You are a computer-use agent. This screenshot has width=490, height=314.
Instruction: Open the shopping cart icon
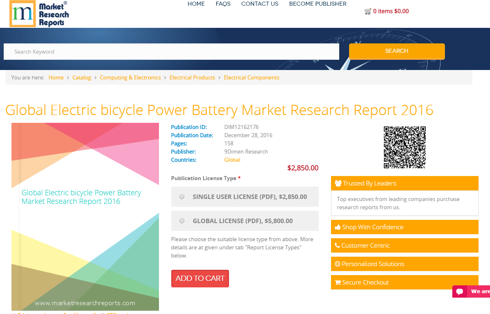[x=367, y=11]
